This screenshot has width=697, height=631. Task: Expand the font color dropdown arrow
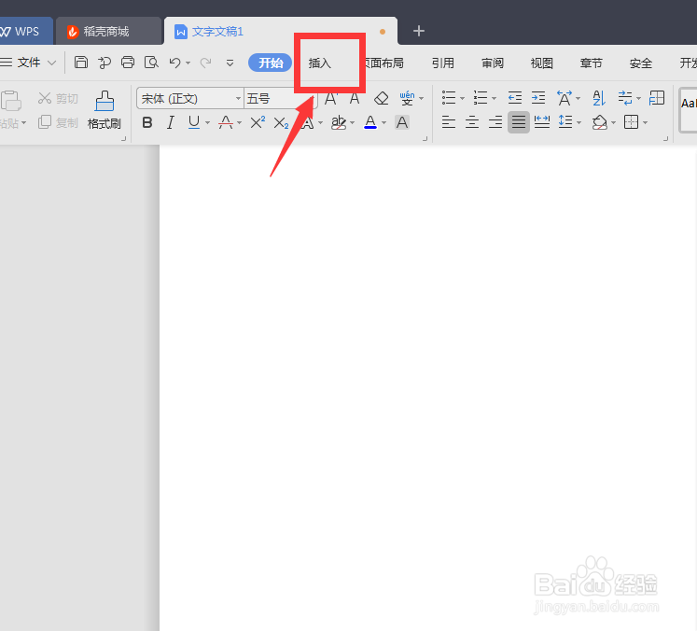coord(383,123)
